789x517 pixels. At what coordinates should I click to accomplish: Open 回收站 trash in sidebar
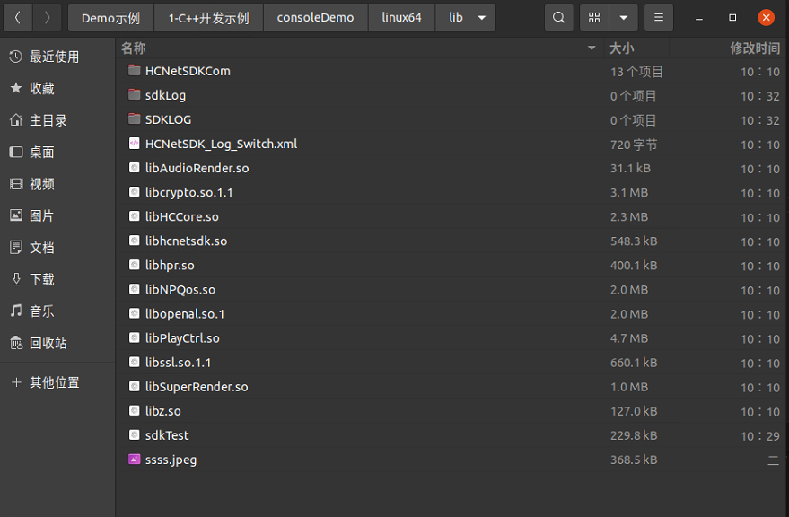click(57, 344)
